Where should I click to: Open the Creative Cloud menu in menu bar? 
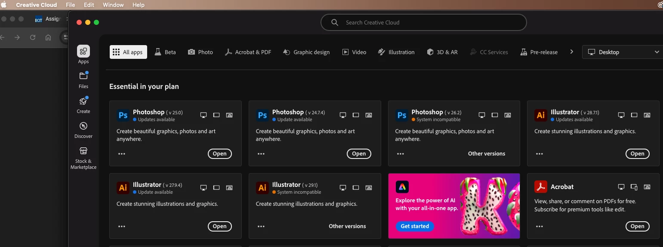(37, 5)
